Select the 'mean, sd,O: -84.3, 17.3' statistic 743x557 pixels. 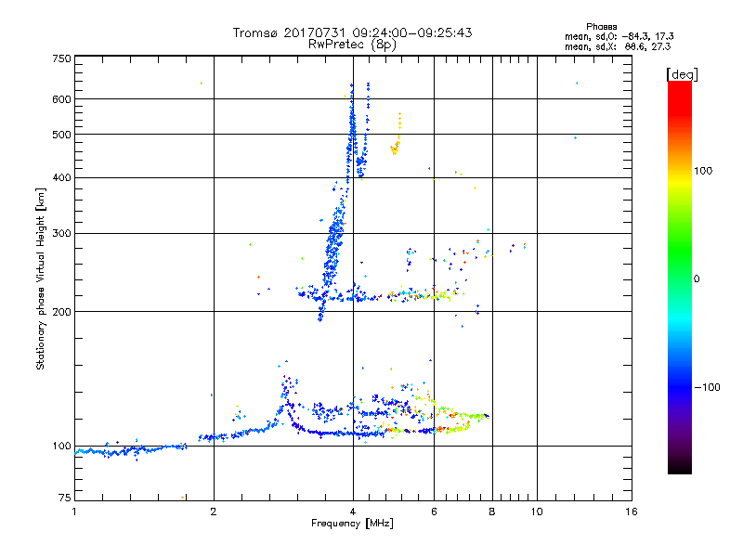click(619, 36)
